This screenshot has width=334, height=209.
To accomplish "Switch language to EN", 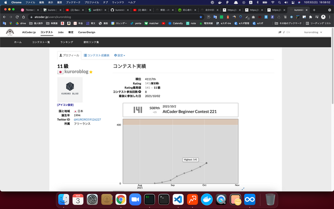I will click(x=288, y=32).
